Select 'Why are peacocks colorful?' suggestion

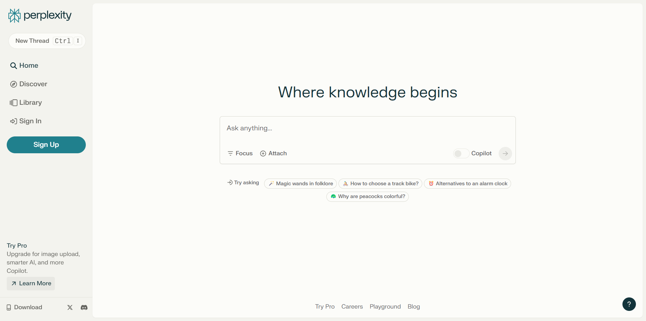click(x=367, y=197)
